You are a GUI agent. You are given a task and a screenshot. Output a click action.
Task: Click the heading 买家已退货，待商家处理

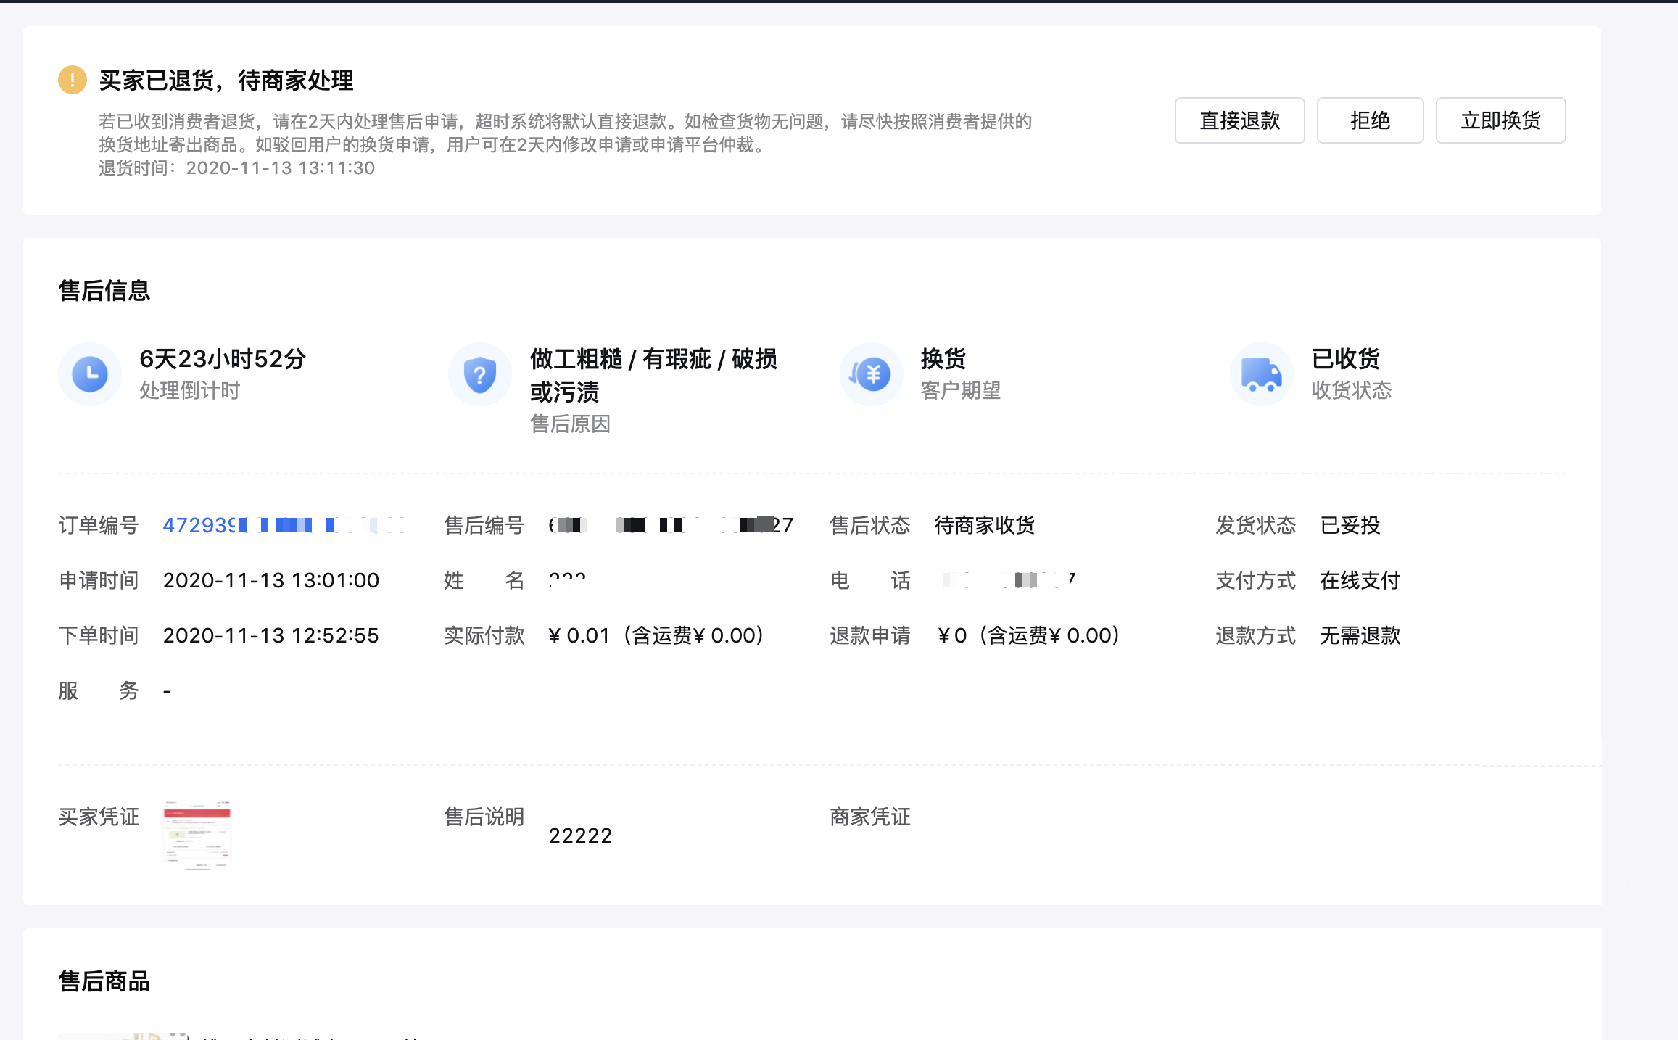[x=226, y=81]
